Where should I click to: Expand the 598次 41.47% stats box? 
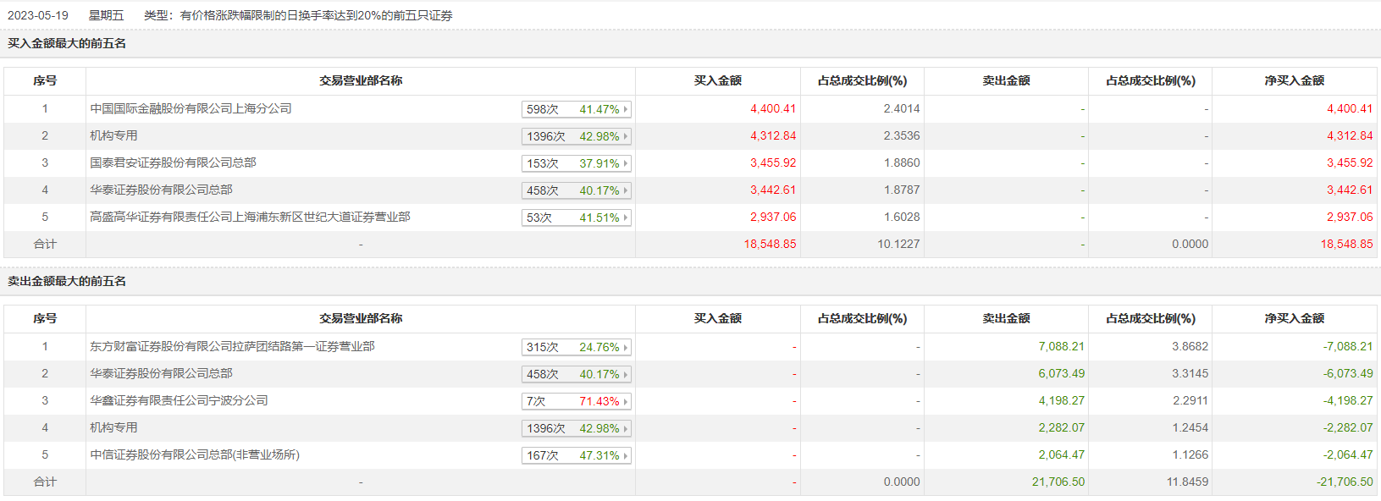coord(576,109)
